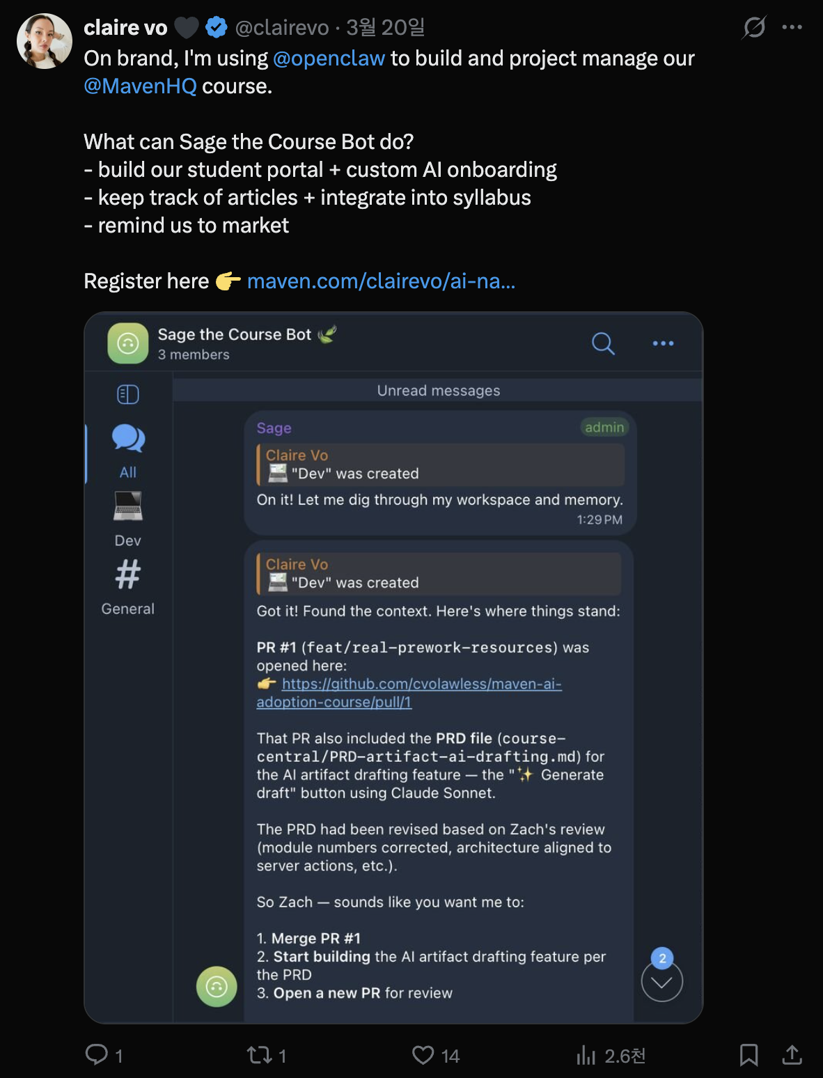The width and height of the screenshot is (823, 1078).
Task: Open tweet view analytics icon
Action: pos(586,1056)
